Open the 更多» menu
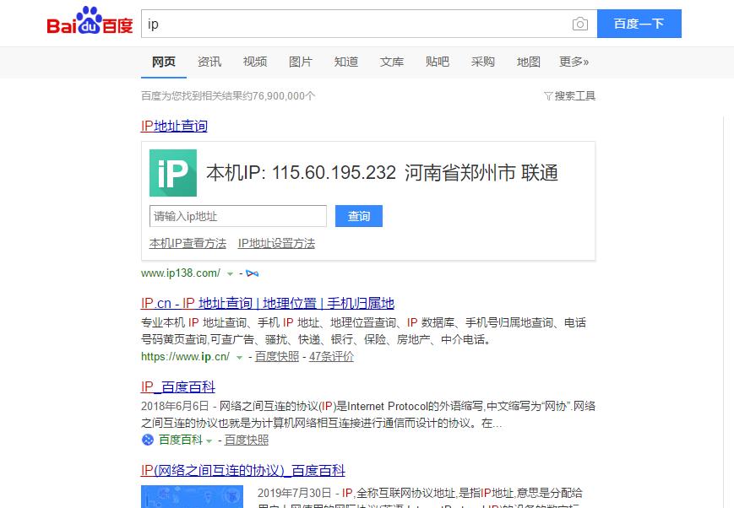Screen dimensions: 734x508 574,62
